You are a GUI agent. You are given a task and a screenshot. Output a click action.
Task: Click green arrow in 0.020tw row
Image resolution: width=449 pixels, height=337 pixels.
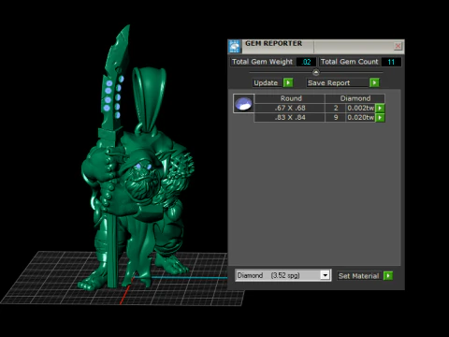click(380, 118)
